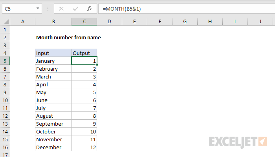This screenshot has width=275, height=157.
Task: Select the December cell
Action: pos(53,147)
